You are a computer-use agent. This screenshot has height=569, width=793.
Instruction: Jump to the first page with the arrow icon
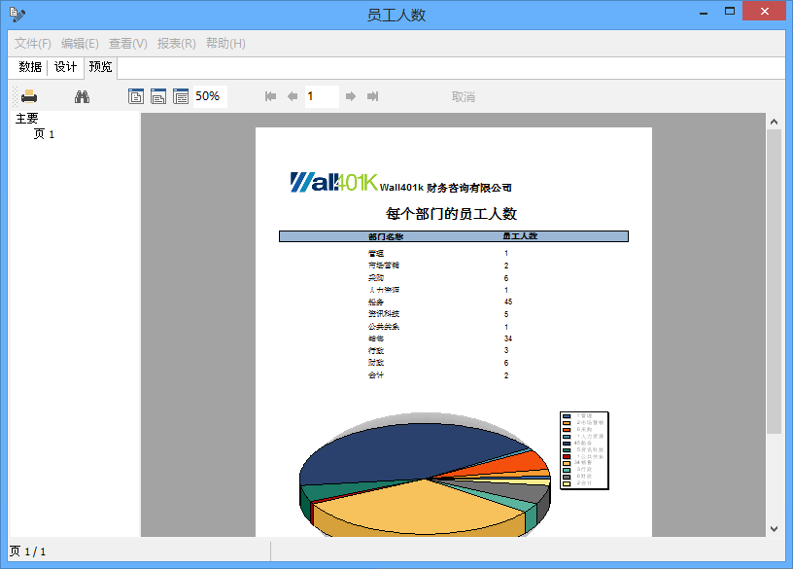(x=270, y=95)
